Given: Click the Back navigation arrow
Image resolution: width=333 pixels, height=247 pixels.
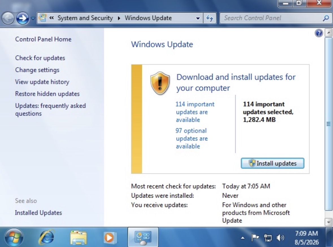Looking at the screenshot, I should click(x=8, y=18).
